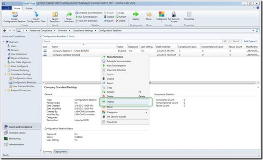Choose Schedule Summarization in the context menu

[125, 61]
